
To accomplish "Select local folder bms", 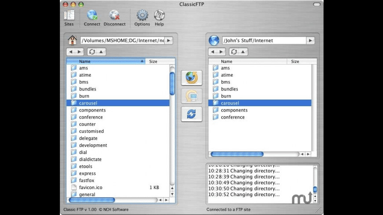I will [118, 82].
